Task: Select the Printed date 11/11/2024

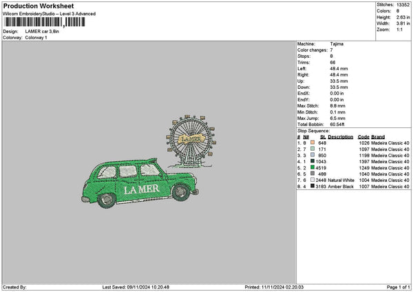Action: pyautogui.click(x=273, y=287)
